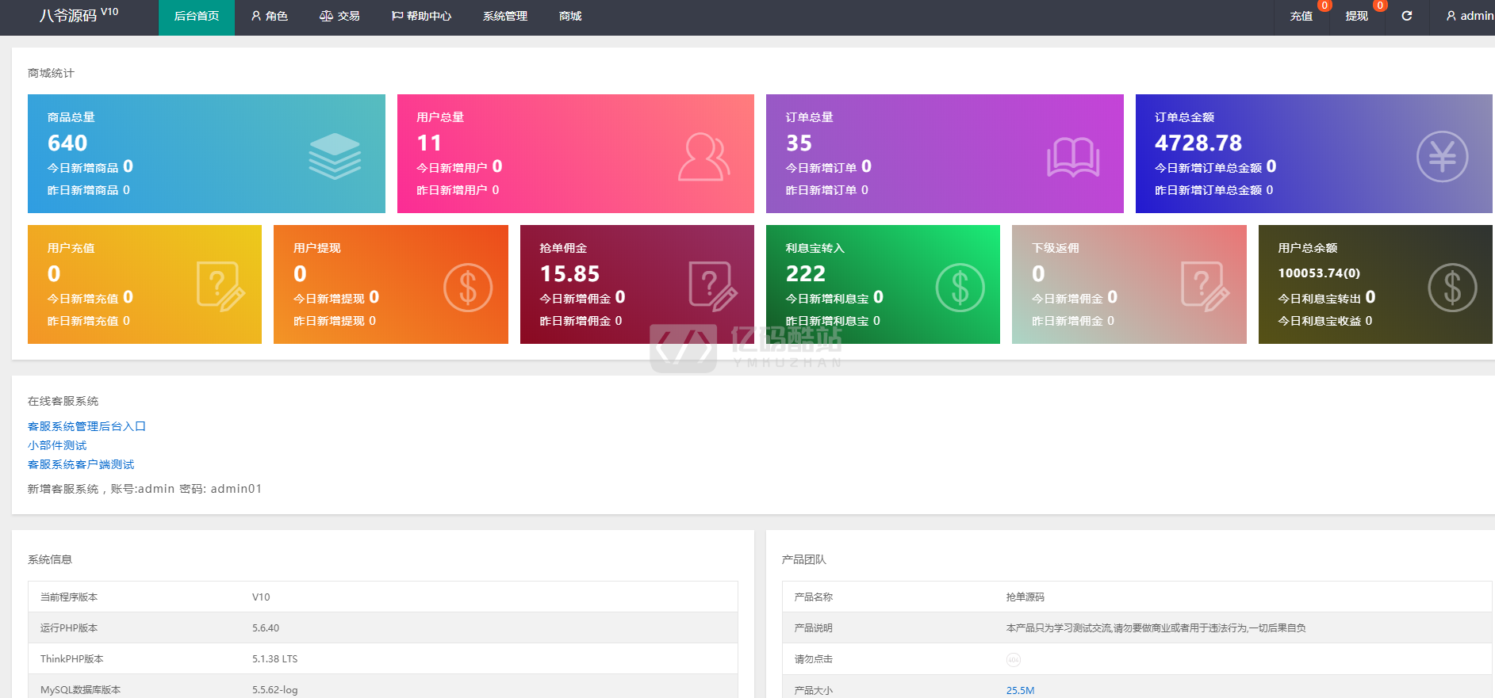Screen dimensions: 1495x698
Task: Click the edit icon on 用户充值 card
Action: click(x=220, y=286)
